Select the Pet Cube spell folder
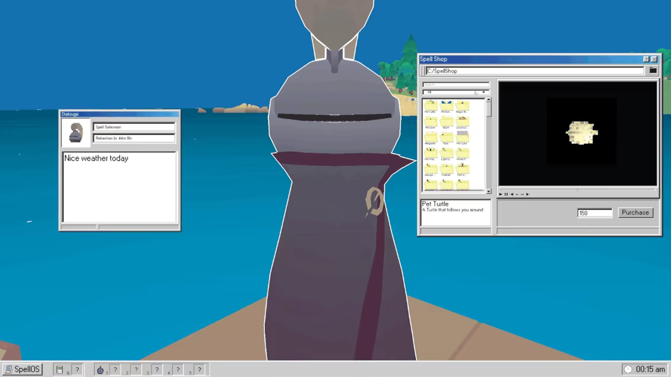Viewport: 671px width, 377px height. tap(462, 138)
